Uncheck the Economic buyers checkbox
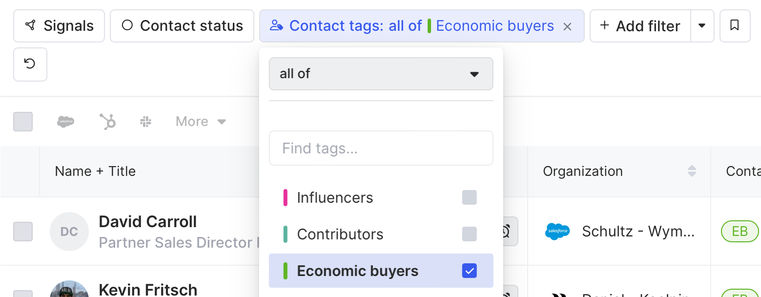 [x=469, y=271]
